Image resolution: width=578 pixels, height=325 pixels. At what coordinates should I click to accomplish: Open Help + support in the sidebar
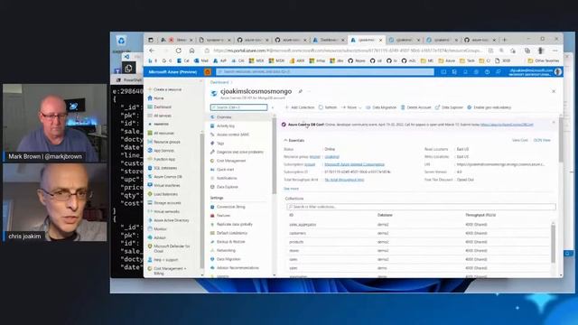click(x=165, y=260)
